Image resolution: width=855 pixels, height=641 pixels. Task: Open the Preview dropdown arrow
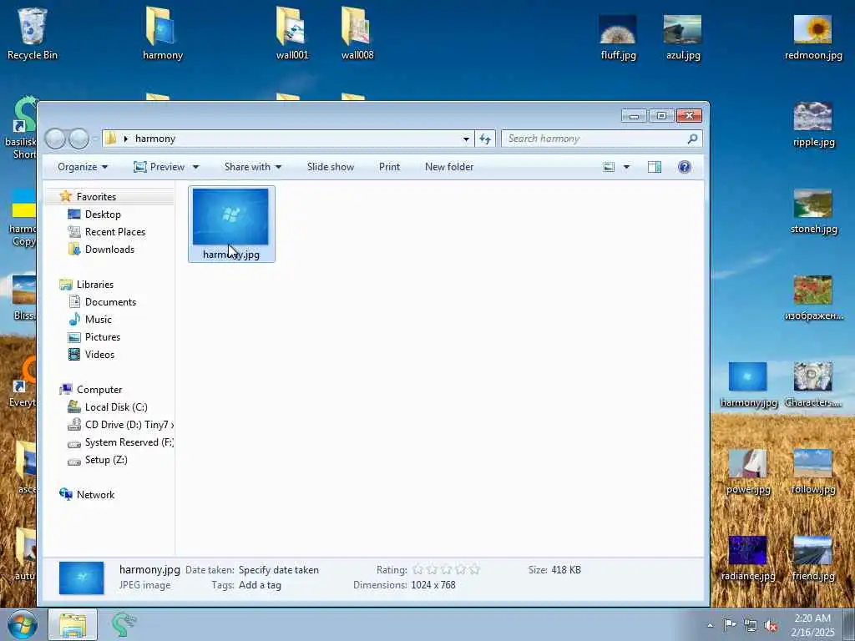tap(195, 167)
